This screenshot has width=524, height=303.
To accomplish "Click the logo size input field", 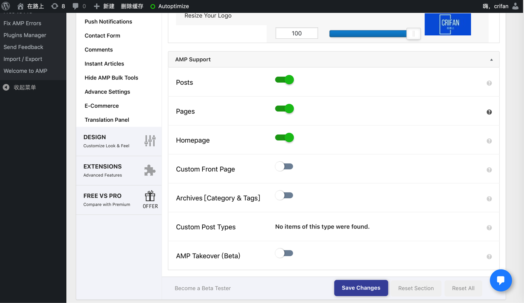I will click(297, 33).
